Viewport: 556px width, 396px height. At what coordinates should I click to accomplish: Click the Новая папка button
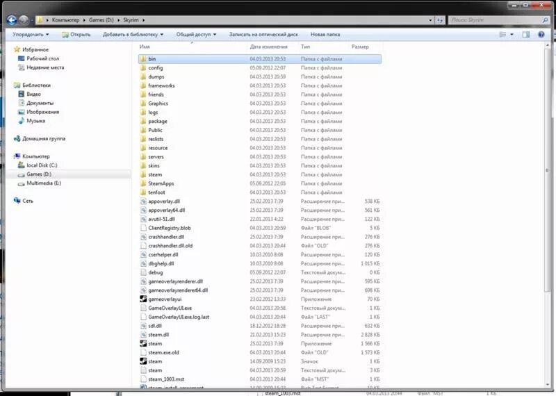[325, 34]
